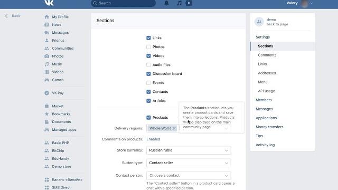
Task: Open the Store currency dropdown
Action: point(189,150)
